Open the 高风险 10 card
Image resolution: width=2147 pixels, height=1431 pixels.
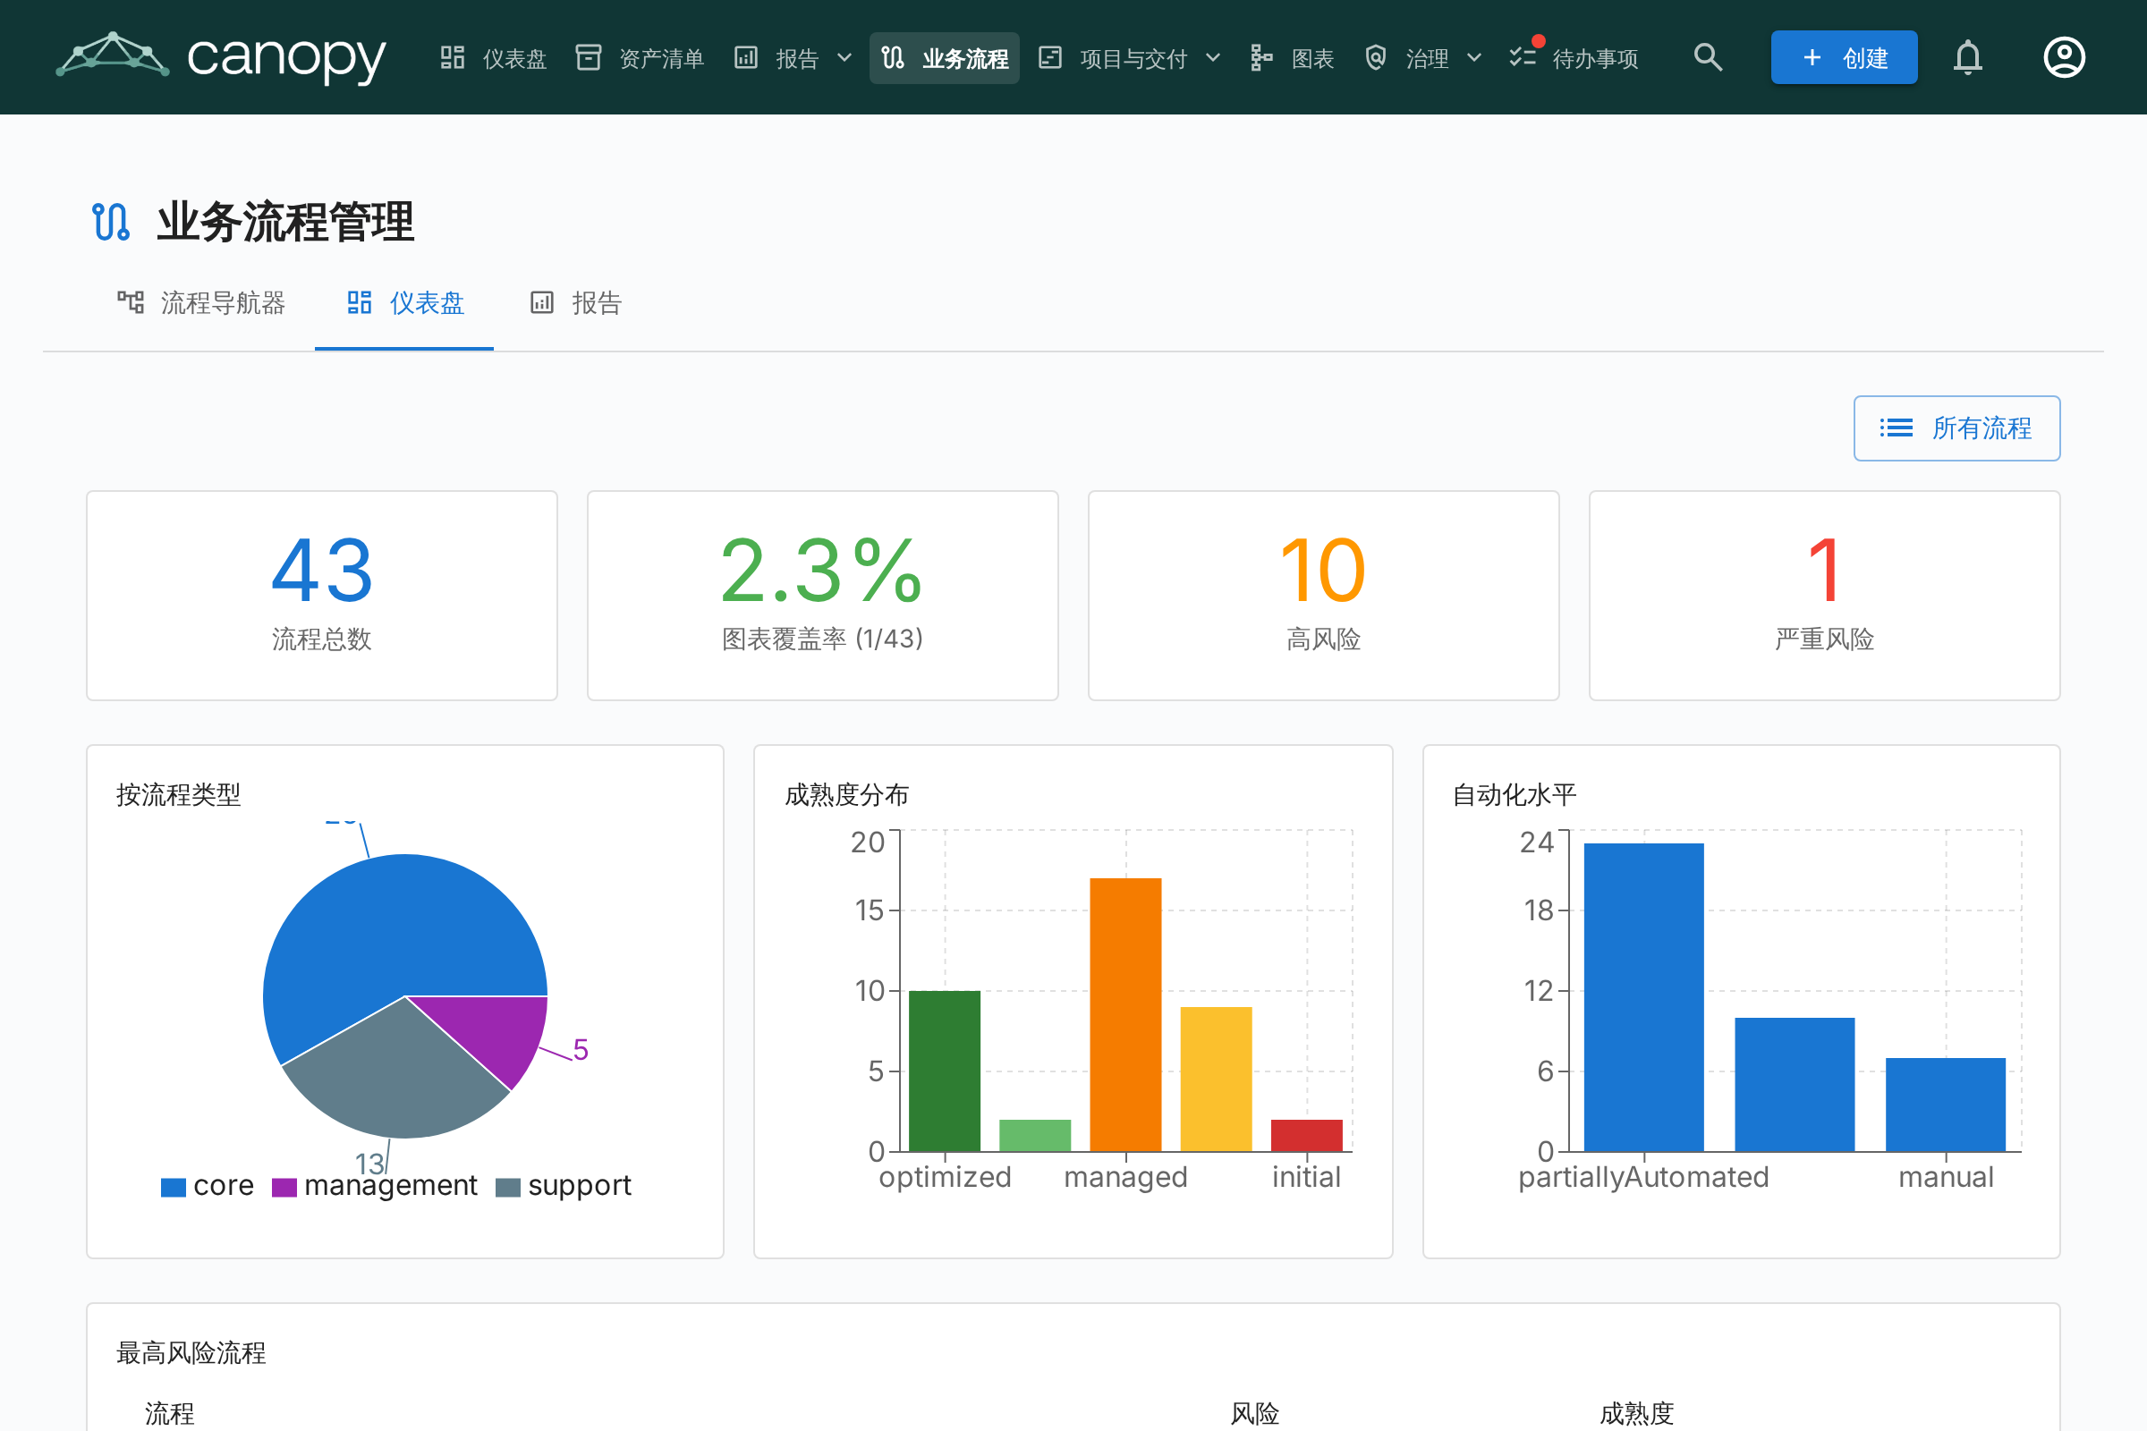[x=1324, y=595]
